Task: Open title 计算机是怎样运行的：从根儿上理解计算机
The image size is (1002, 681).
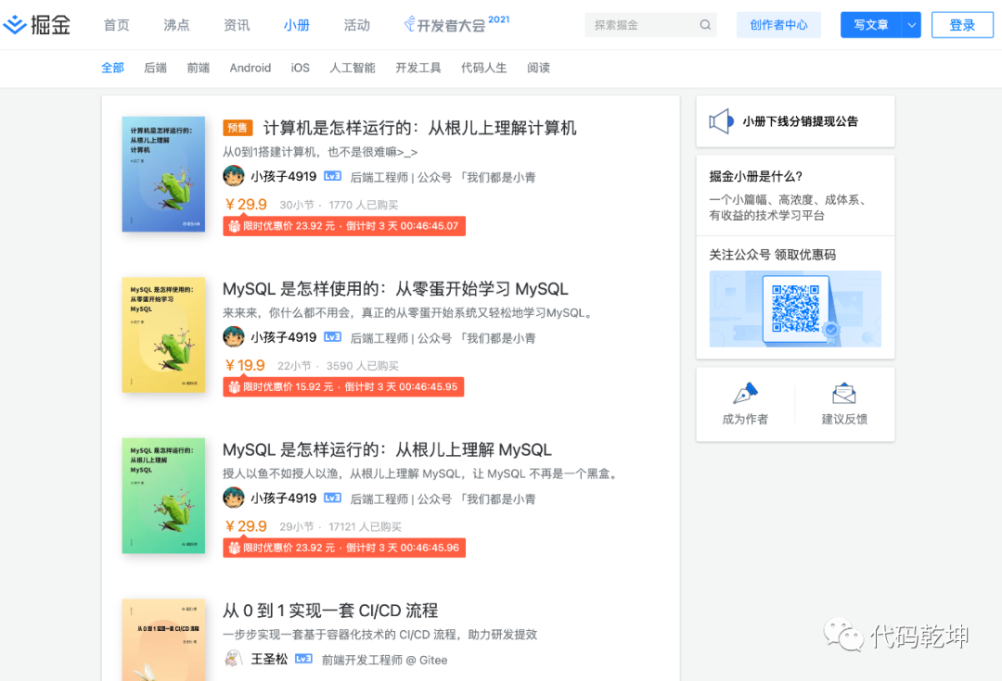Action: [420, 128]
